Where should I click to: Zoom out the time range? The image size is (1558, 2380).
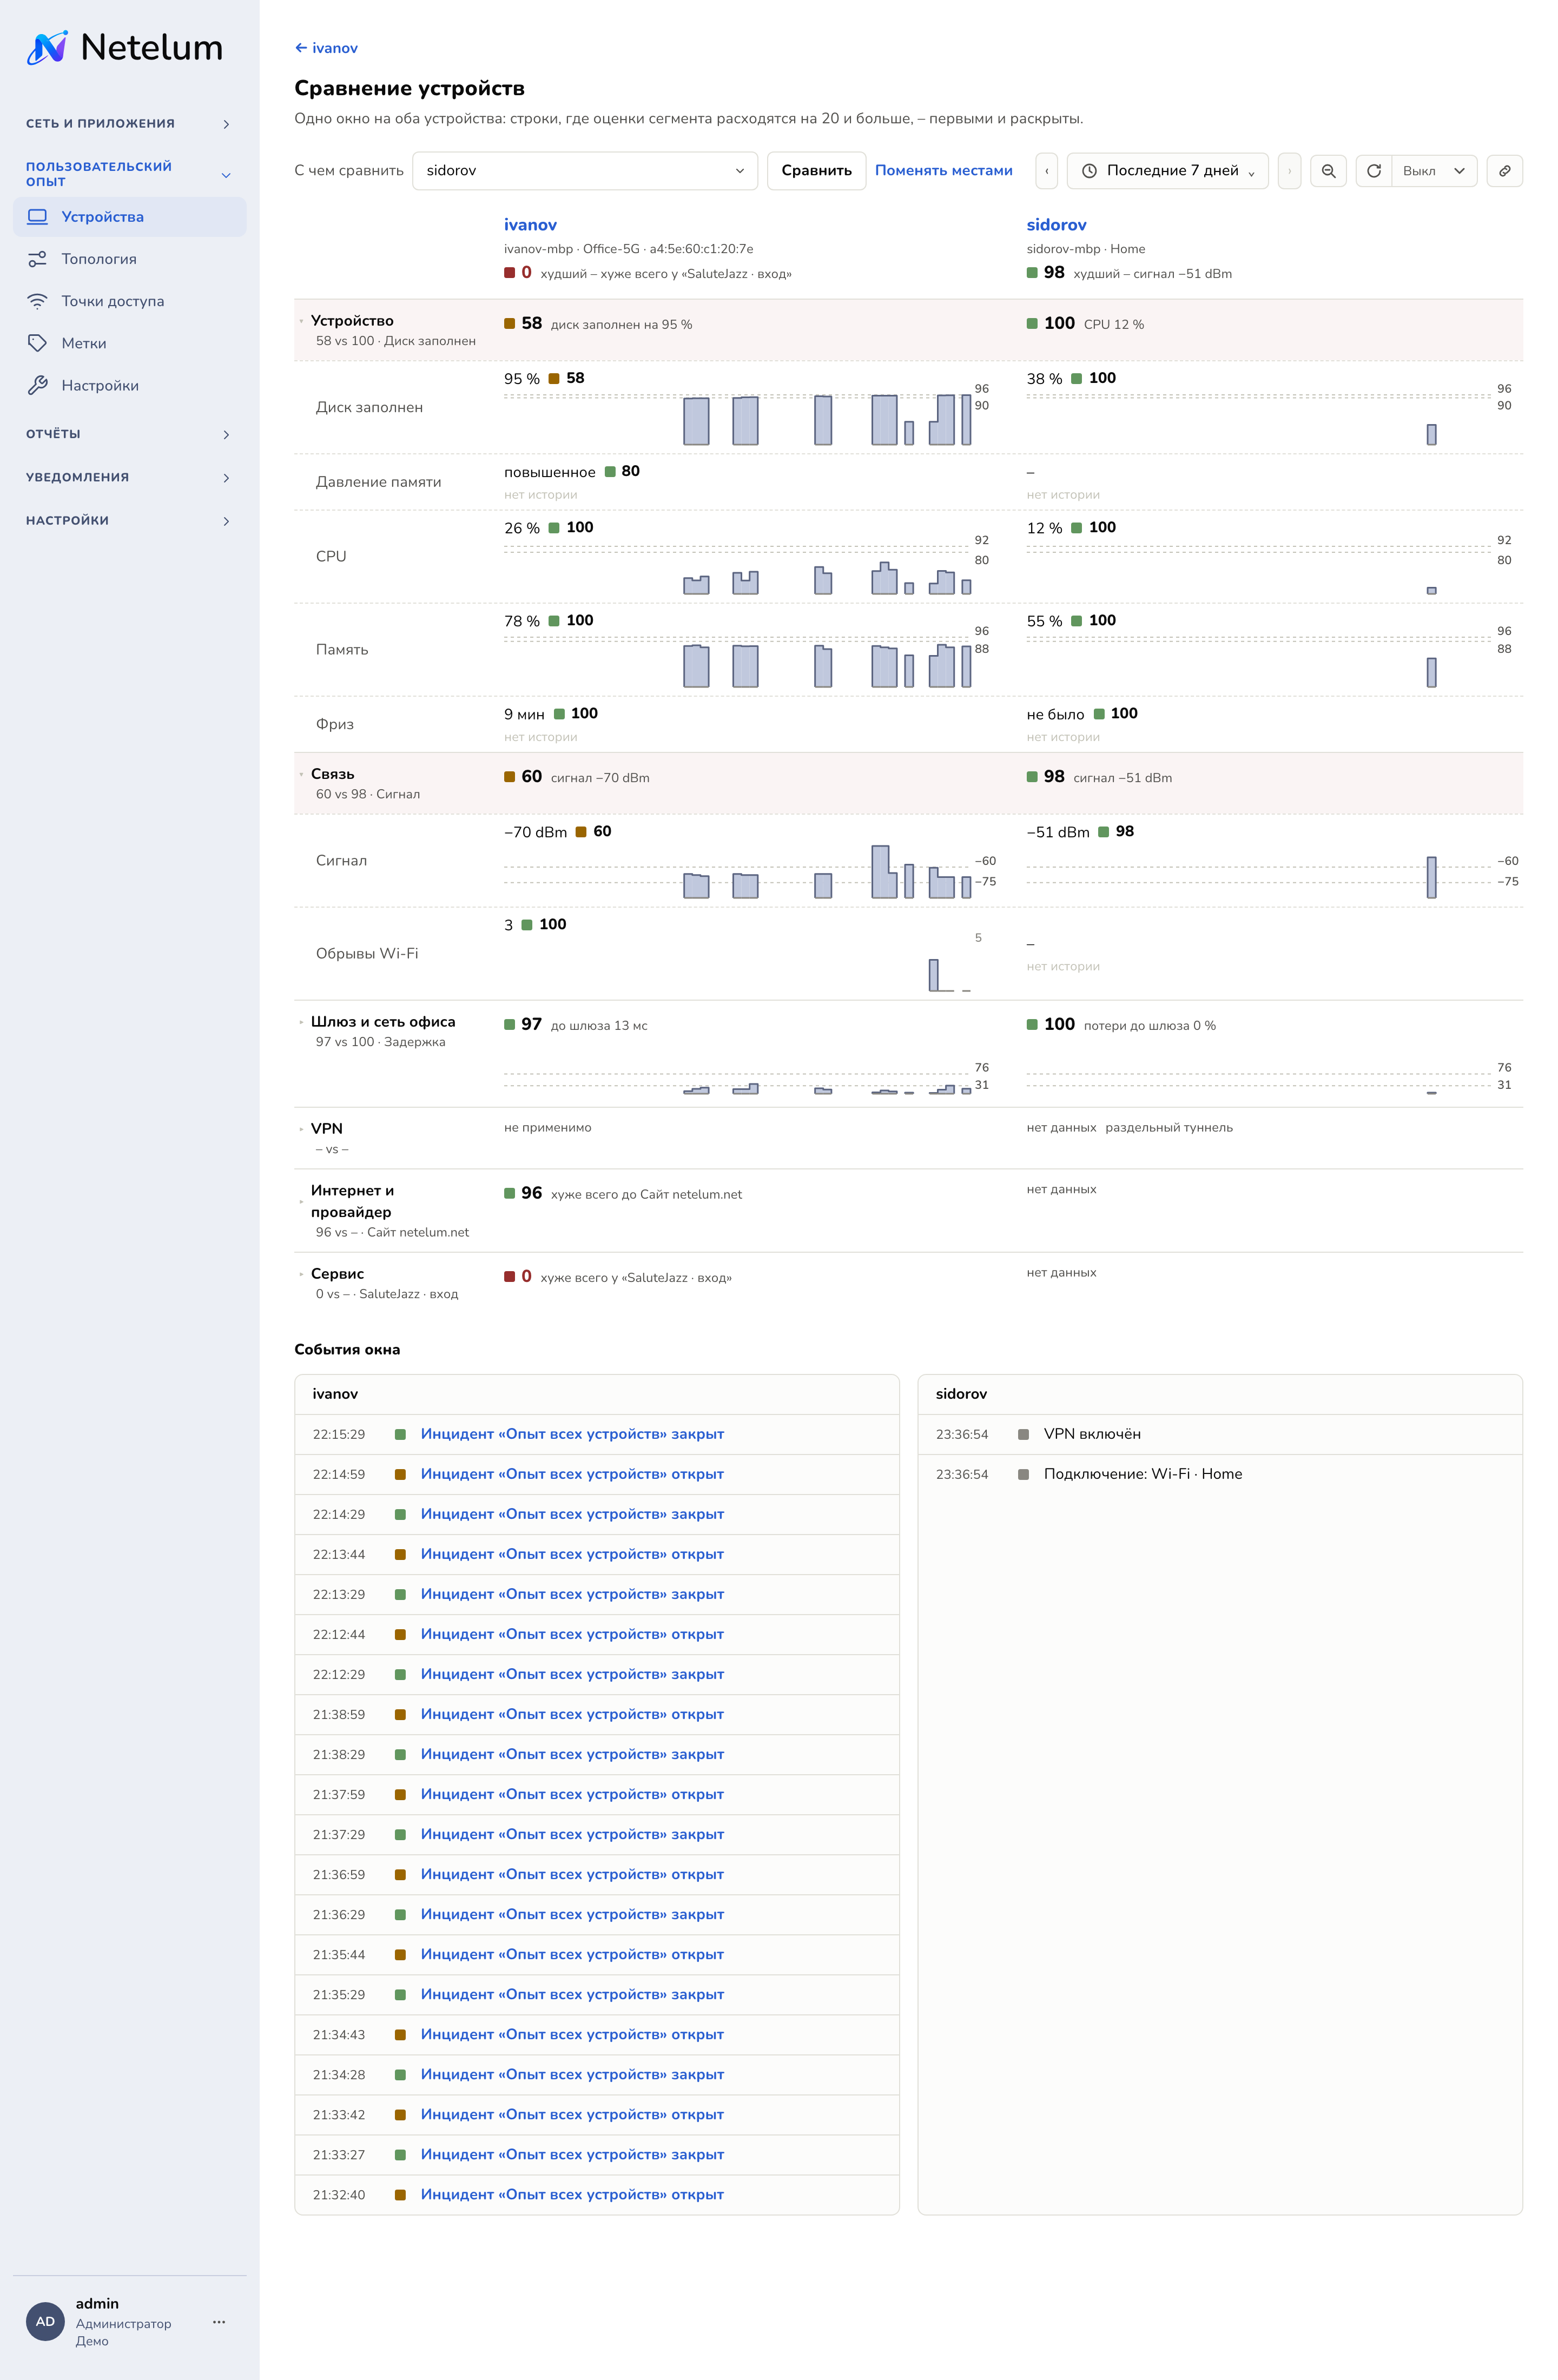click(x=1328, y=171)
